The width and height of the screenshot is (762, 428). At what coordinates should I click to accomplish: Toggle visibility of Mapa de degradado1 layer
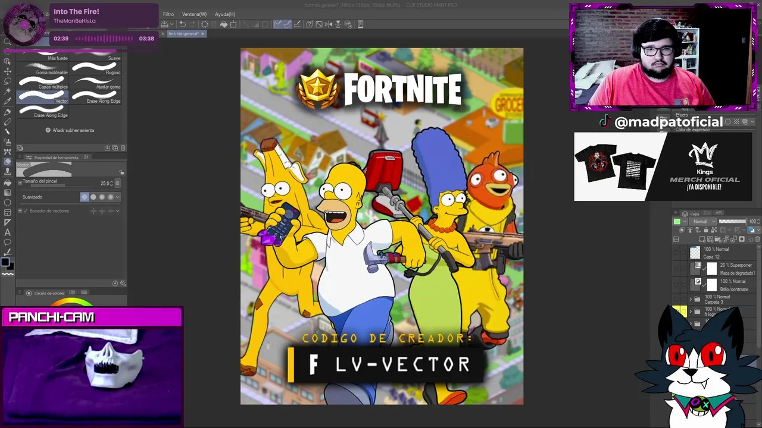[x=676, y=268]
